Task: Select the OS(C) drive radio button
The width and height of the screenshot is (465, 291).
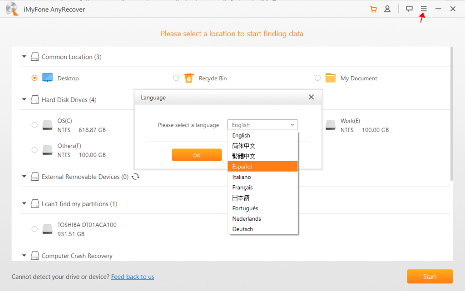Action: [35, 125]
